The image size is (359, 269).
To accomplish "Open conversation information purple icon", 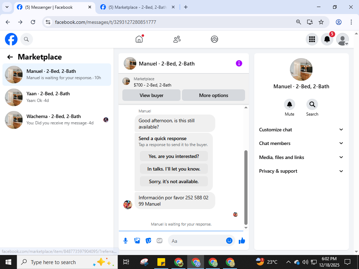I will (239, 63).
